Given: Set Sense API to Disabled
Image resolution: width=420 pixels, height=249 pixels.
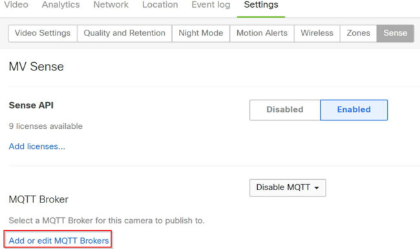Looking at the screenshot, I should [x=285, y=110].
